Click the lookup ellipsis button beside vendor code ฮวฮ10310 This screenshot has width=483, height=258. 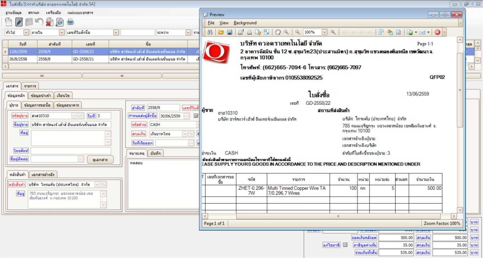[x=74, y=116]
